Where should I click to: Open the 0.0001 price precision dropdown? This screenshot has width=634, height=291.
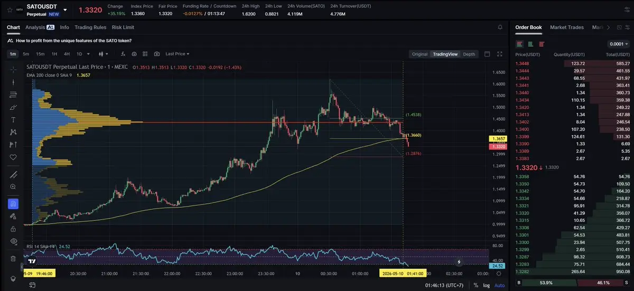point(618,44)
